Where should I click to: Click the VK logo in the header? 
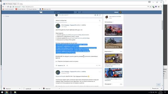tap(41, 12)
